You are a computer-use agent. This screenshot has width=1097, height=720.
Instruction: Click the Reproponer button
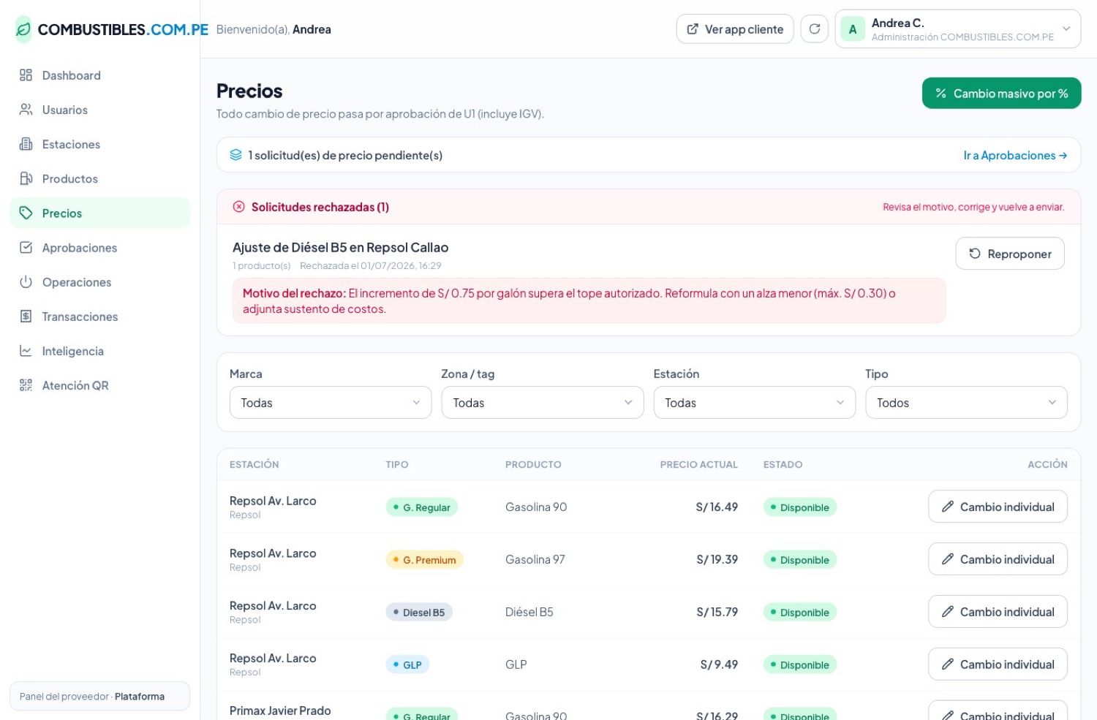[x=1010, y=254]
